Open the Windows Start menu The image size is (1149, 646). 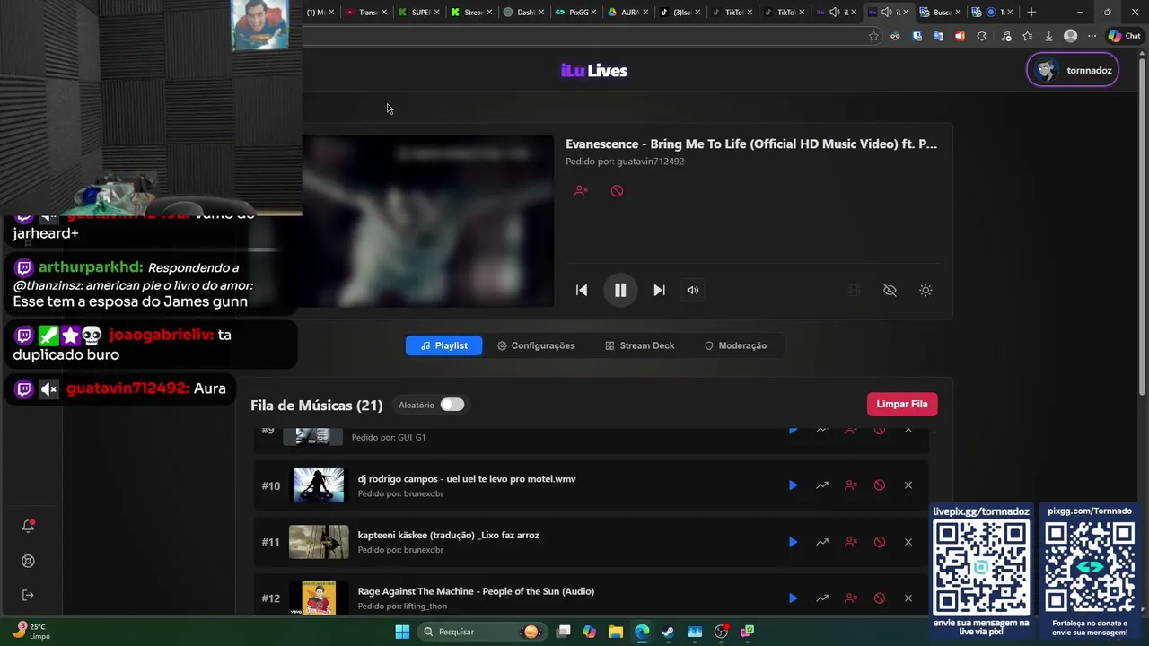point(402,632)
